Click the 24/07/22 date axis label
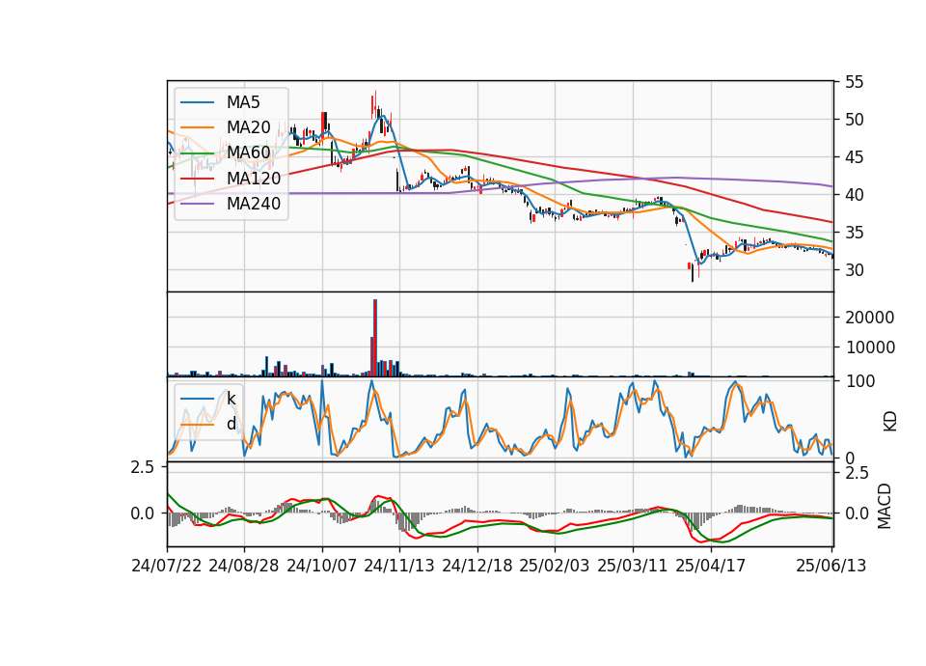Screen dimensions: 926x666 click(x=167, y=566)
